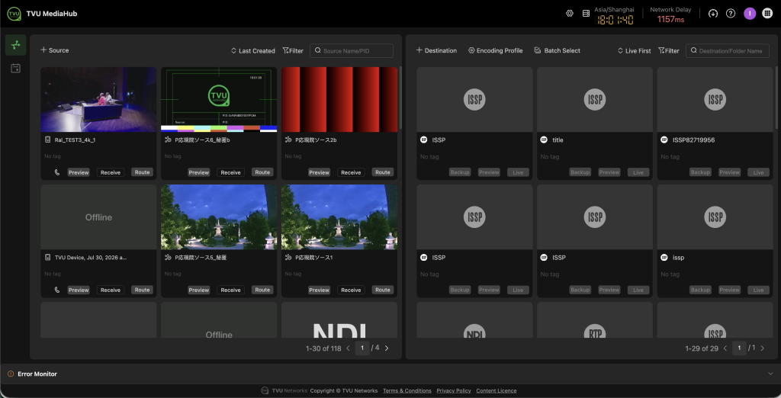This screenshot has width=781, height=398.
Task: Click Route on the P応現院ソース2b card
Action: [383, 172]
